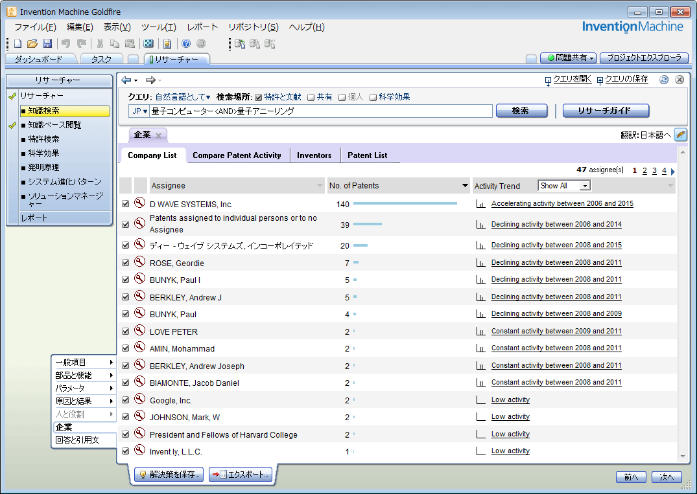Click the save floppy disk icon
Viewport: 697px width, 494px height.
(x=47, y=43)
